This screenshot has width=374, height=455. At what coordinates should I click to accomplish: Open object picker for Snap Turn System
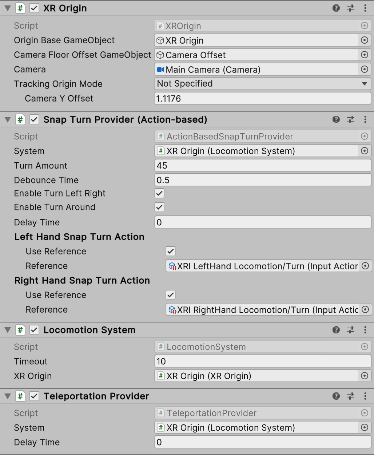click(364, 151)
